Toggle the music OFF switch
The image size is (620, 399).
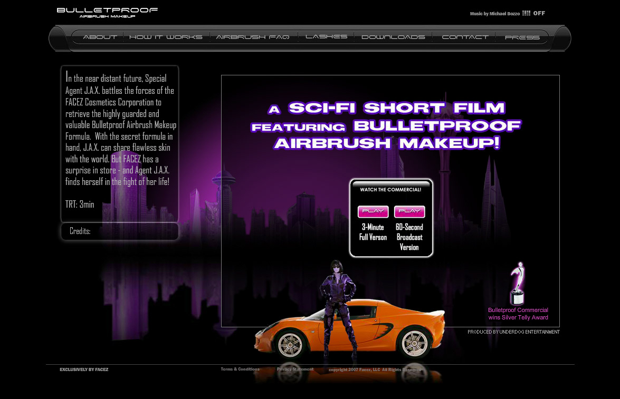[539, 13]
